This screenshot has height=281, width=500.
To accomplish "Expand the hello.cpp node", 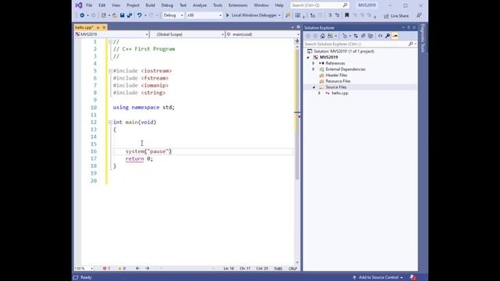I will pyautogui.click(x=320, y=93).
